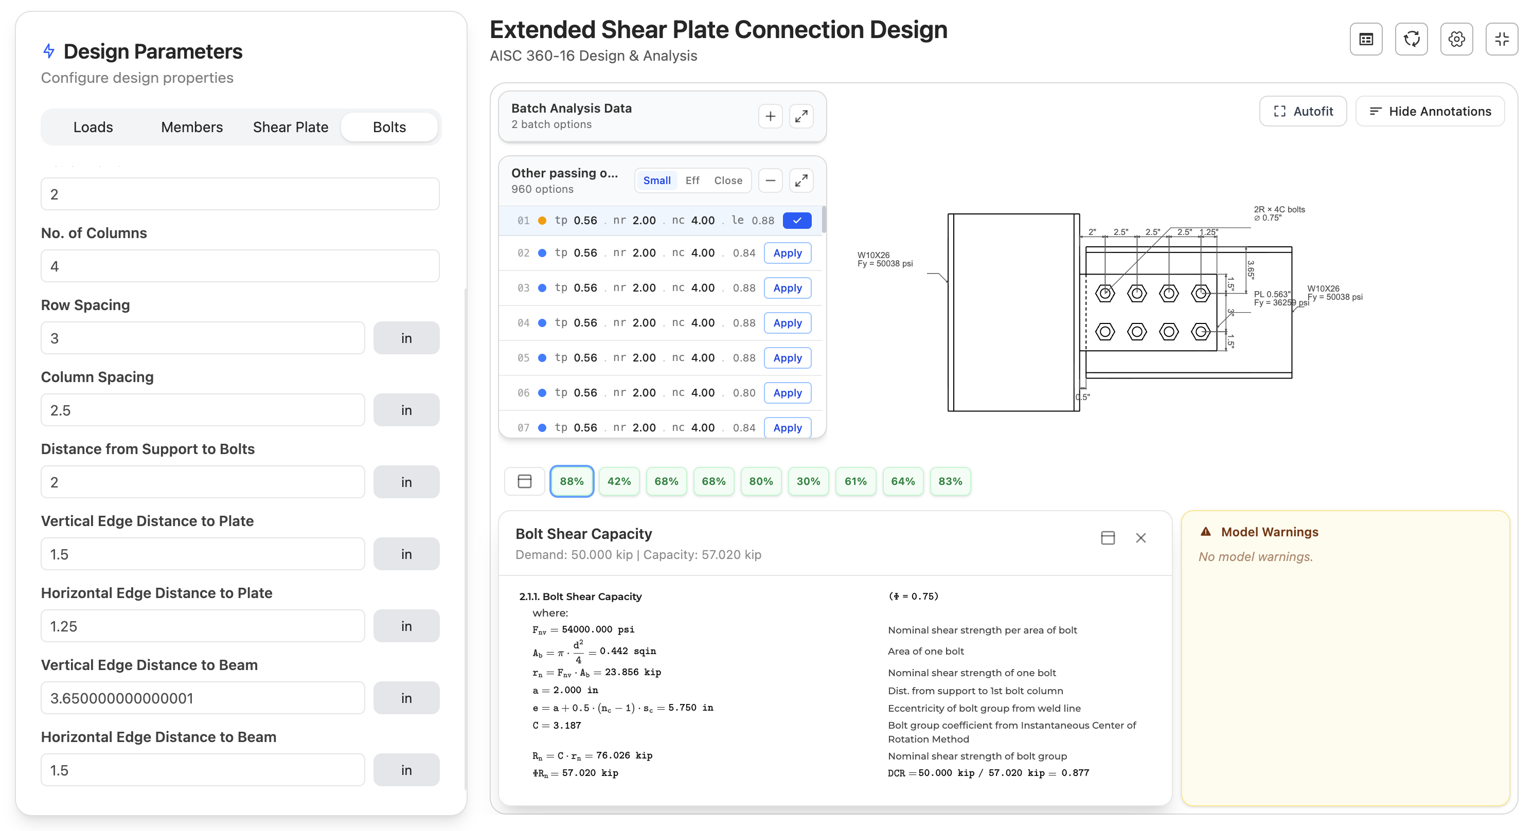Switch to the Members tab
The width and height of the screenshot is (1534, 831).
click(192, 127)
